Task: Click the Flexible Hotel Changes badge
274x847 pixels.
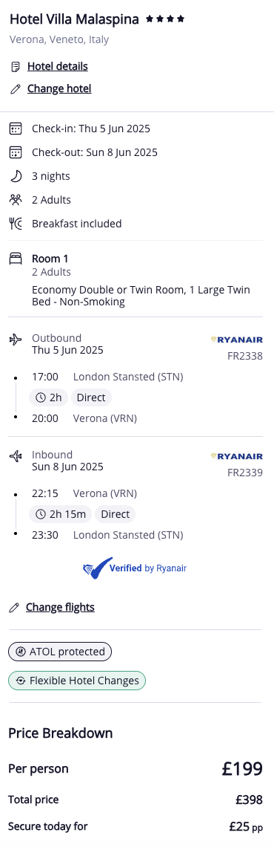Action: [77, 681]
